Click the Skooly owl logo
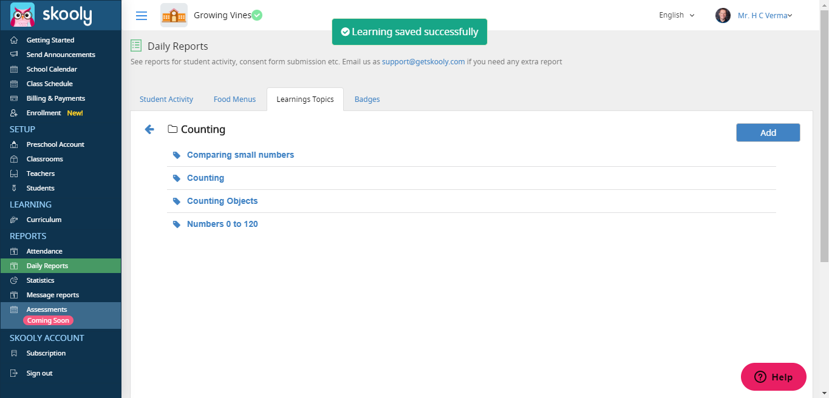This screenshot has width=829, height=398. click(x=22, y=15)
